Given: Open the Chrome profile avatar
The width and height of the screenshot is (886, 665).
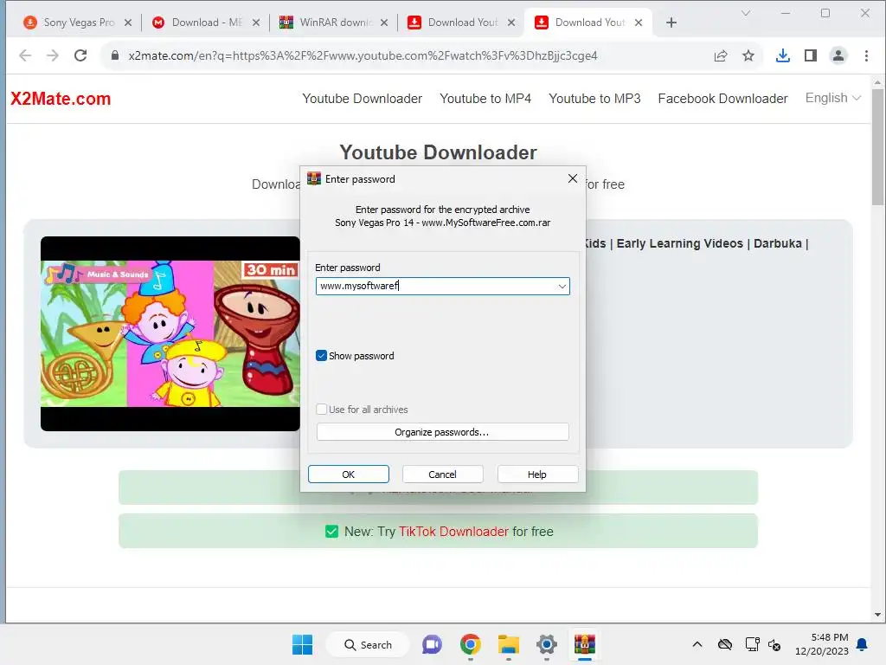Looking at the screenshot, I should pos(838,55).
